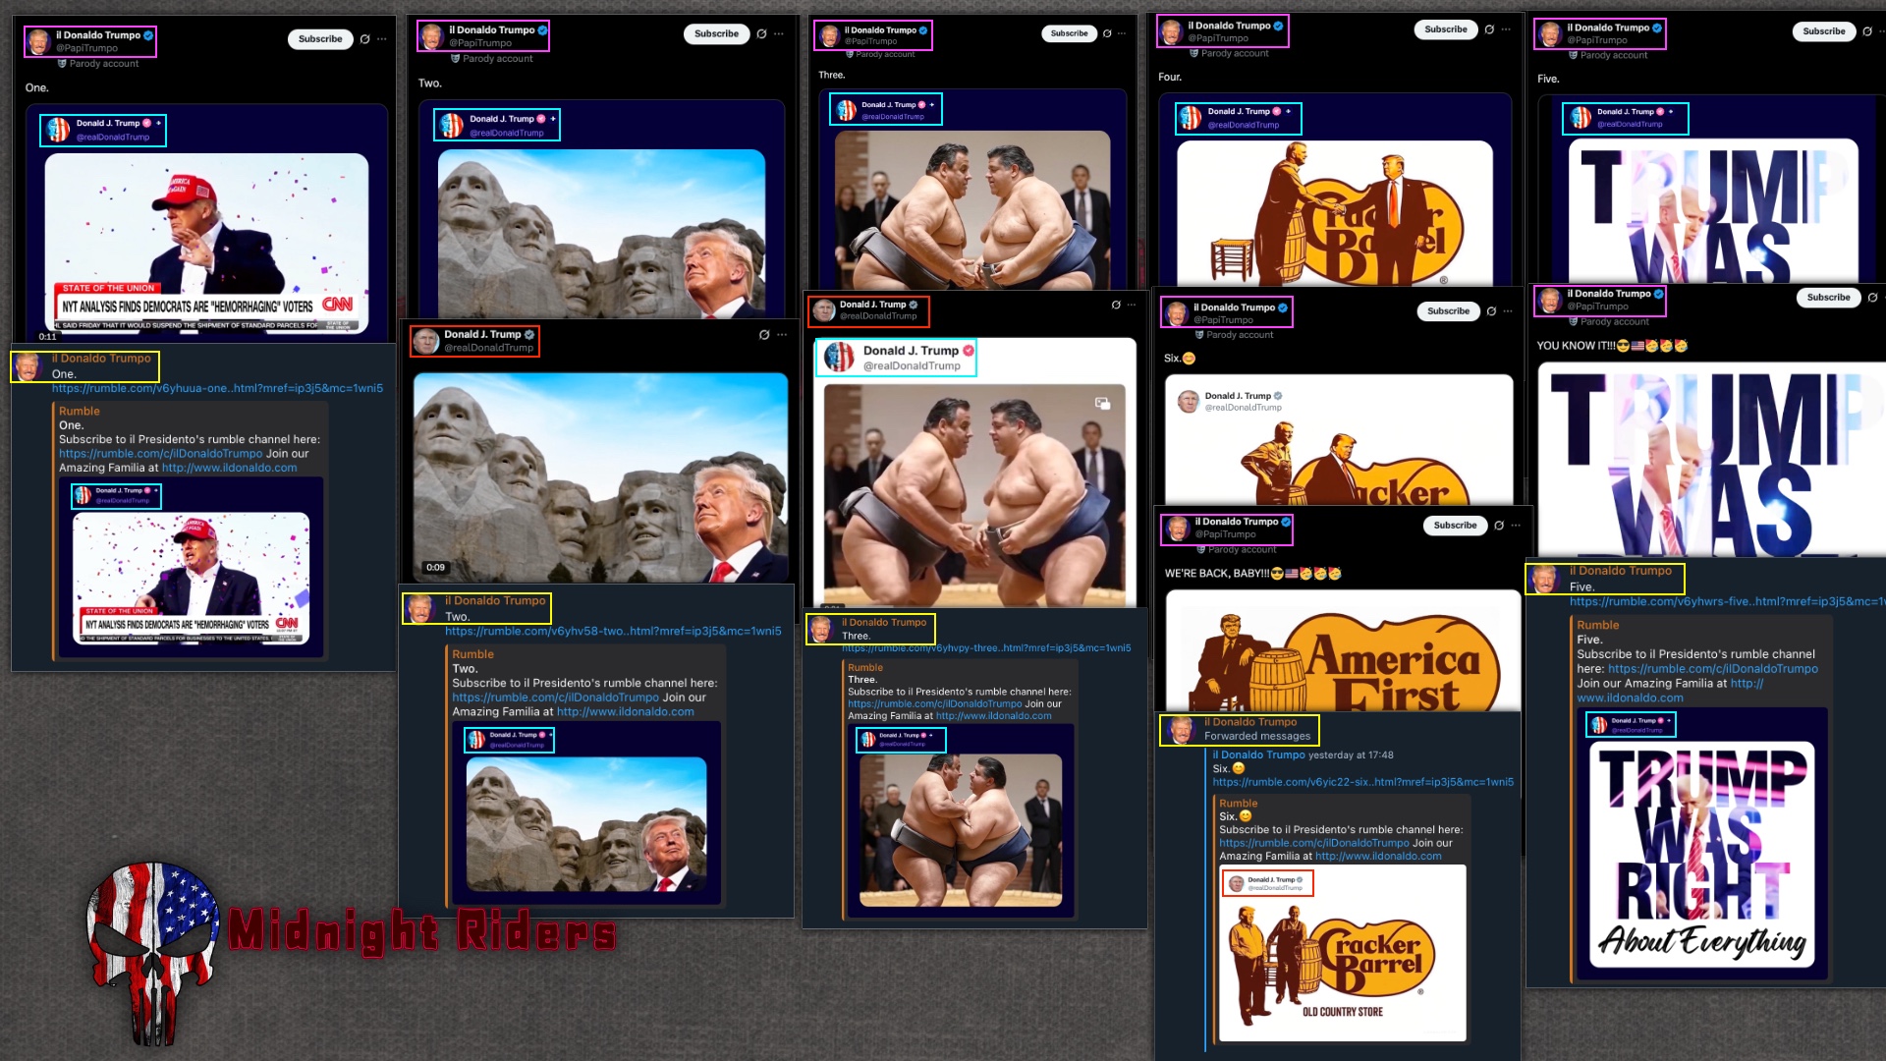The height and width of the screenshot is (1061, 1886).
Task: Open rumble channel link in Telegram 'One.' message
Action: (160, 454)
